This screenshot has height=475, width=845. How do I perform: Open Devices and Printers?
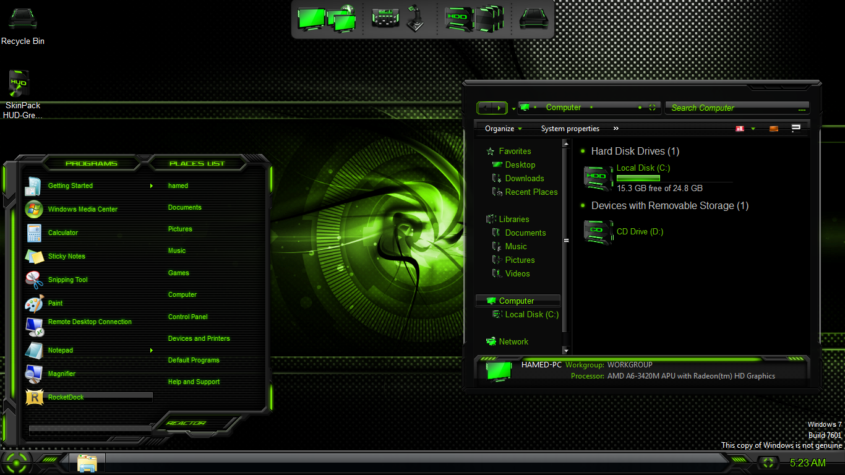[199, 338]
